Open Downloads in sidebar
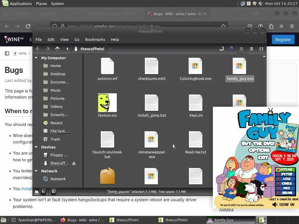The image size is (299, 224). tap(59, 115)
